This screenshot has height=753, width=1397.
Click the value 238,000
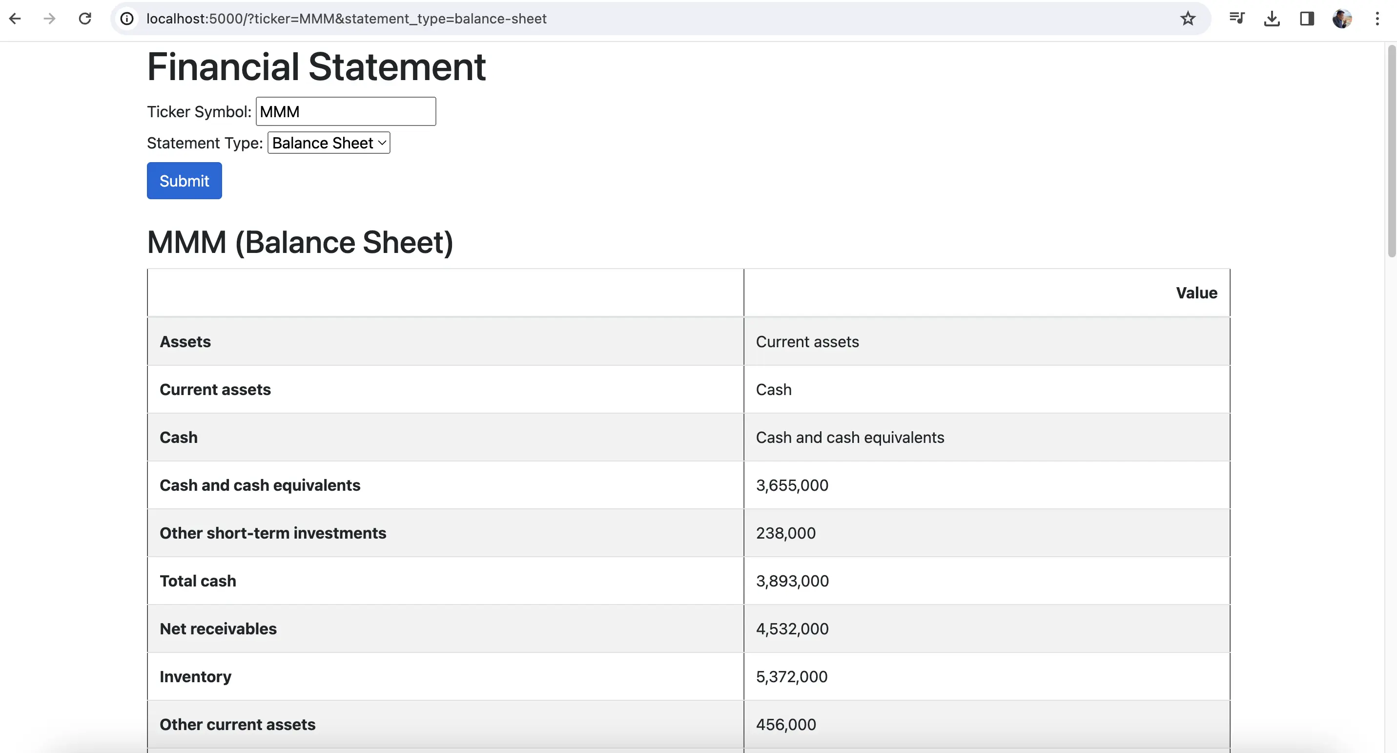pyautogui.click(x=786, y=533)
